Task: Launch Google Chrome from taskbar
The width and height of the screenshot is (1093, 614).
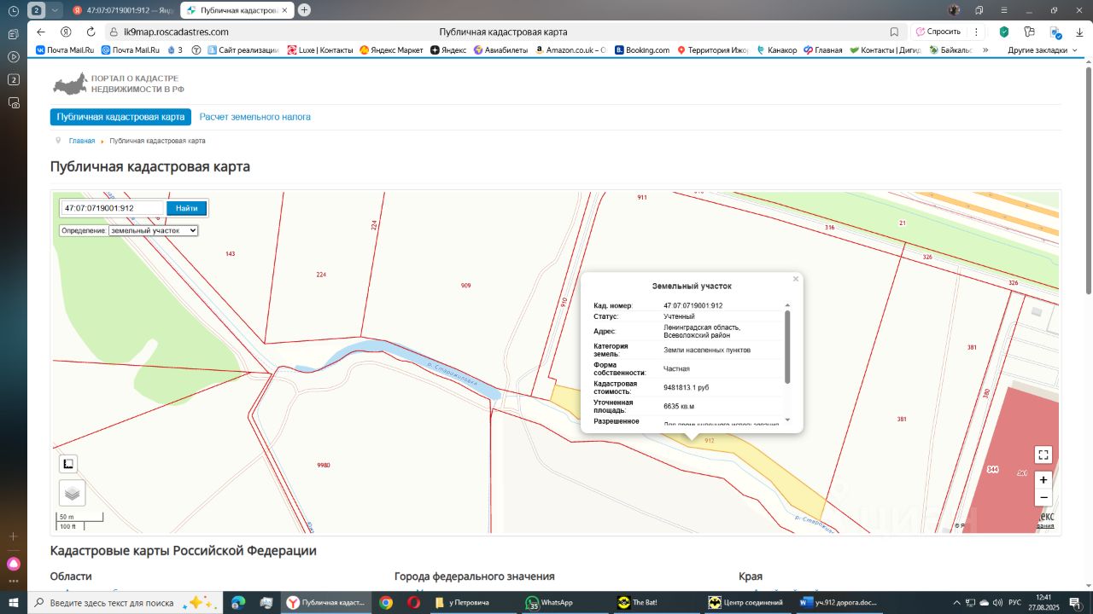Action: point(386,602)
